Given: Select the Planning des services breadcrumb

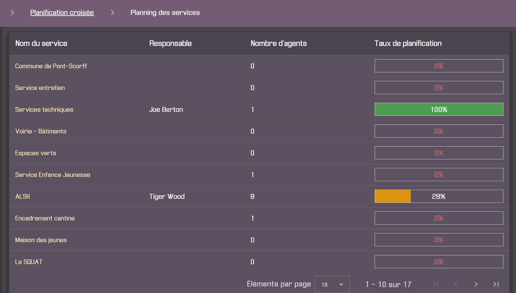Looking at the screenshot, I should [165, 13].
